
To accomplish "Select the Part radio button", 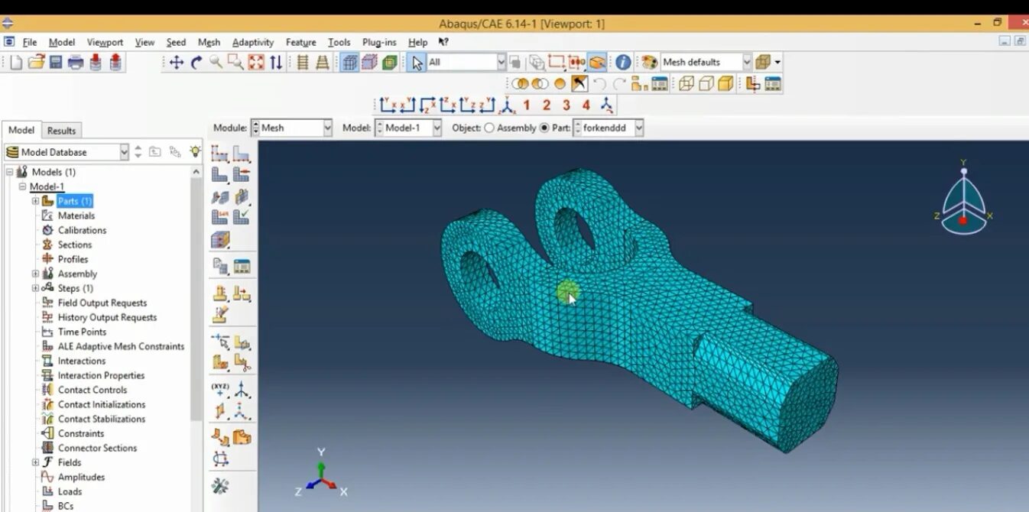I will click(x=544, y=128).
